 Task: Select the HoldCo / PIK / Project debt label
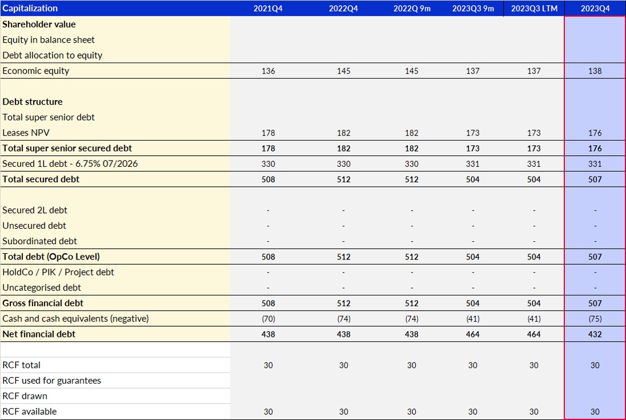tap(58, 272)
